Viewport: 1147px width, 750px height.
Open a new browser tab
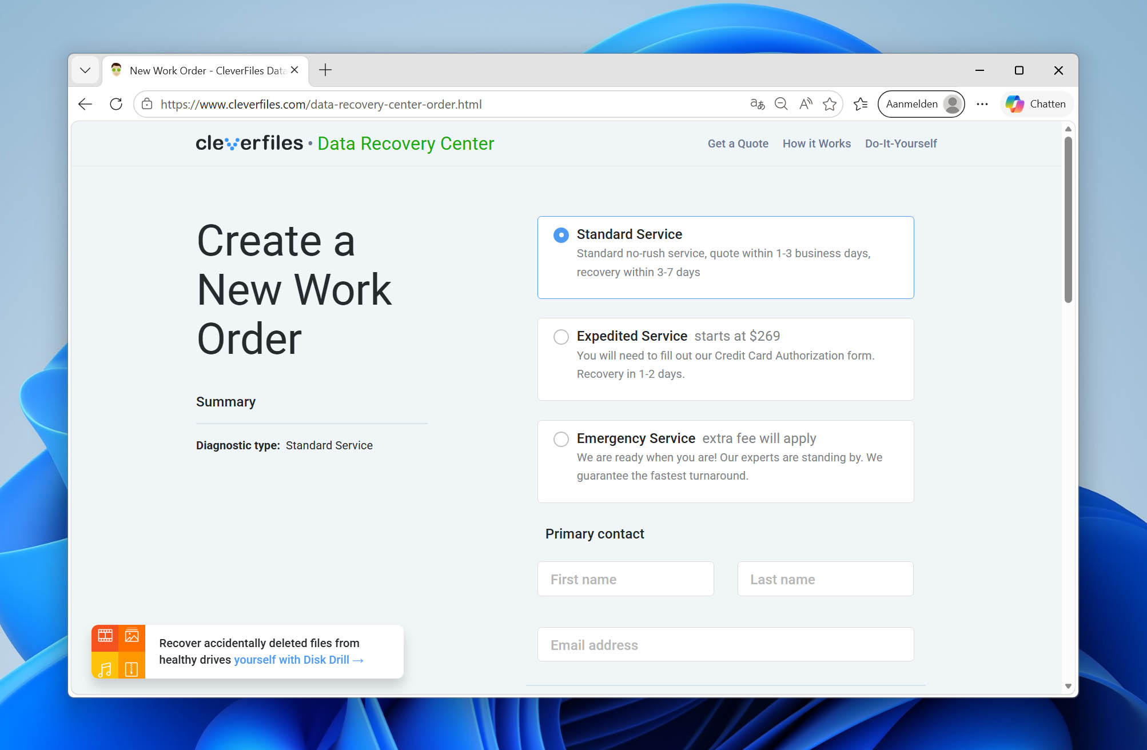tap(325, 70)
